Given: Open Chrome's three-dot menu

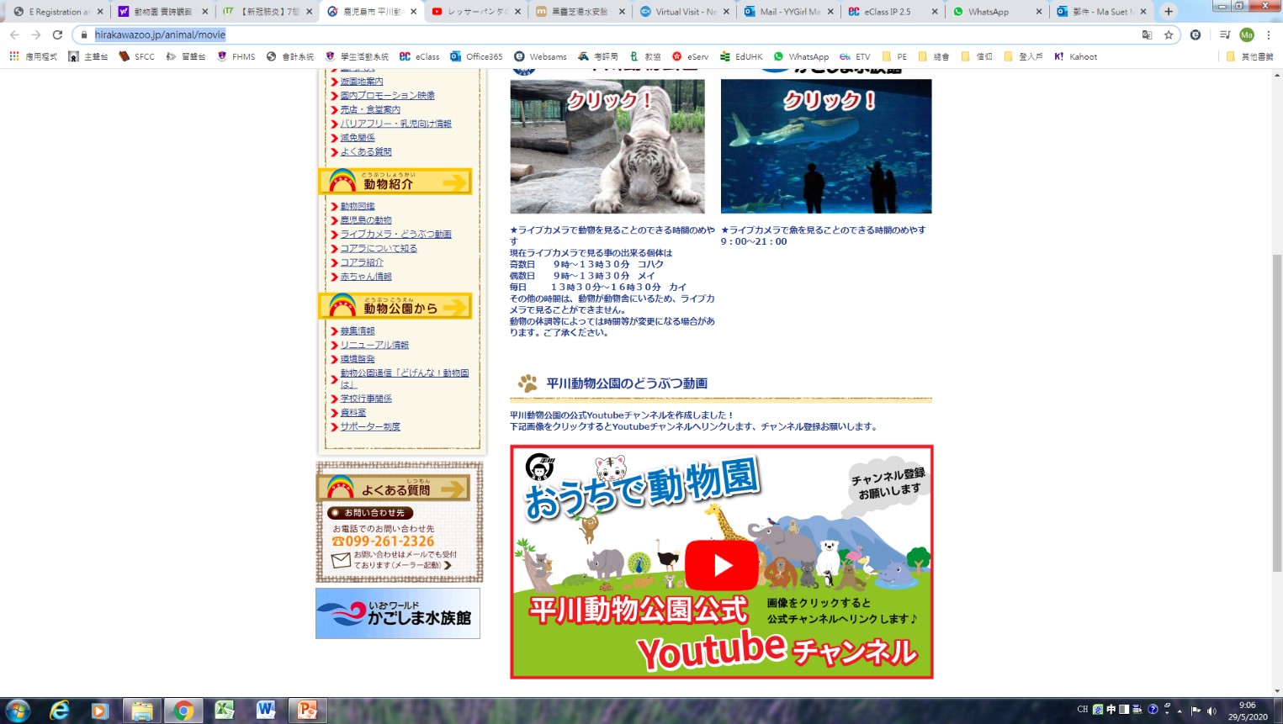Looking at the screenshot, I should pos(1269,34).
